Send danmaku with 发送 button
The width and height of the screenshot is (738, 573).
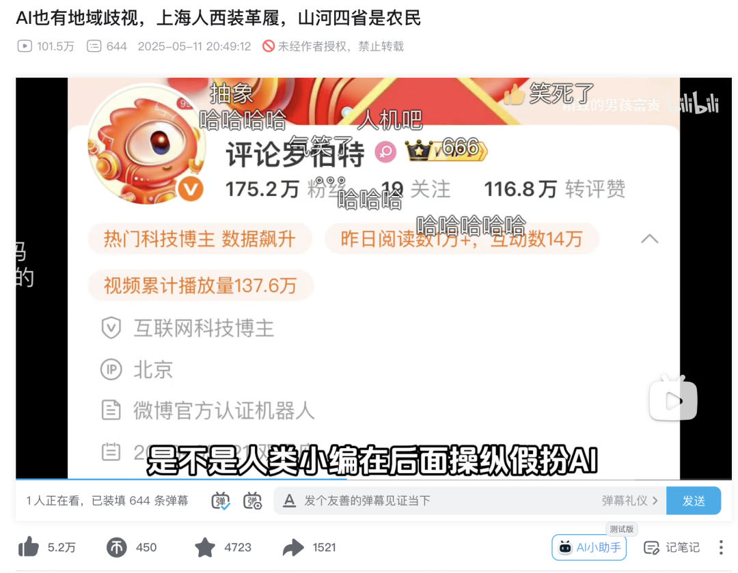pyautogui.click(x=694, y=501)
